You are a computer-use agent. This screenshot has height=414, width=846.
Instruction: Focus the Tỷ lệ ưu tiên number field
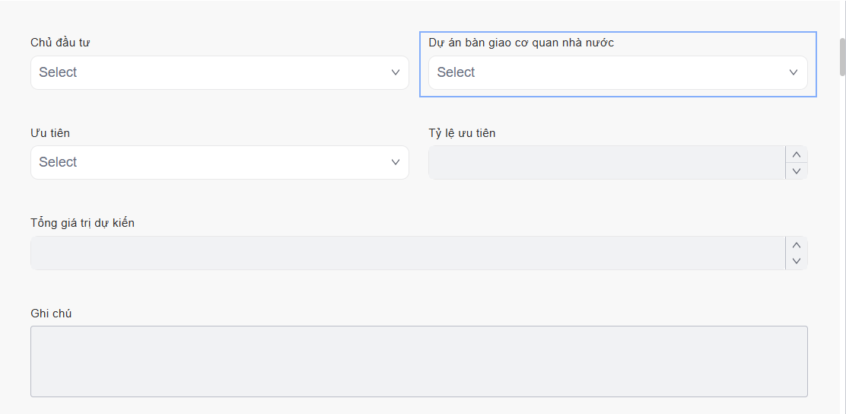[606, 162]
